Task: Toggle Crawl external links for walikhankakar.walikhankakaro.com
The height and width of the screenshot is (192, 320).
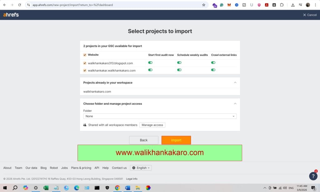Action: point(213,70)
